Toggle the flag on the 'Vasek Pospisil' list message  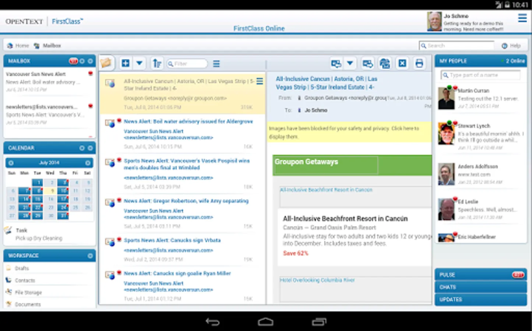point(119,160)
